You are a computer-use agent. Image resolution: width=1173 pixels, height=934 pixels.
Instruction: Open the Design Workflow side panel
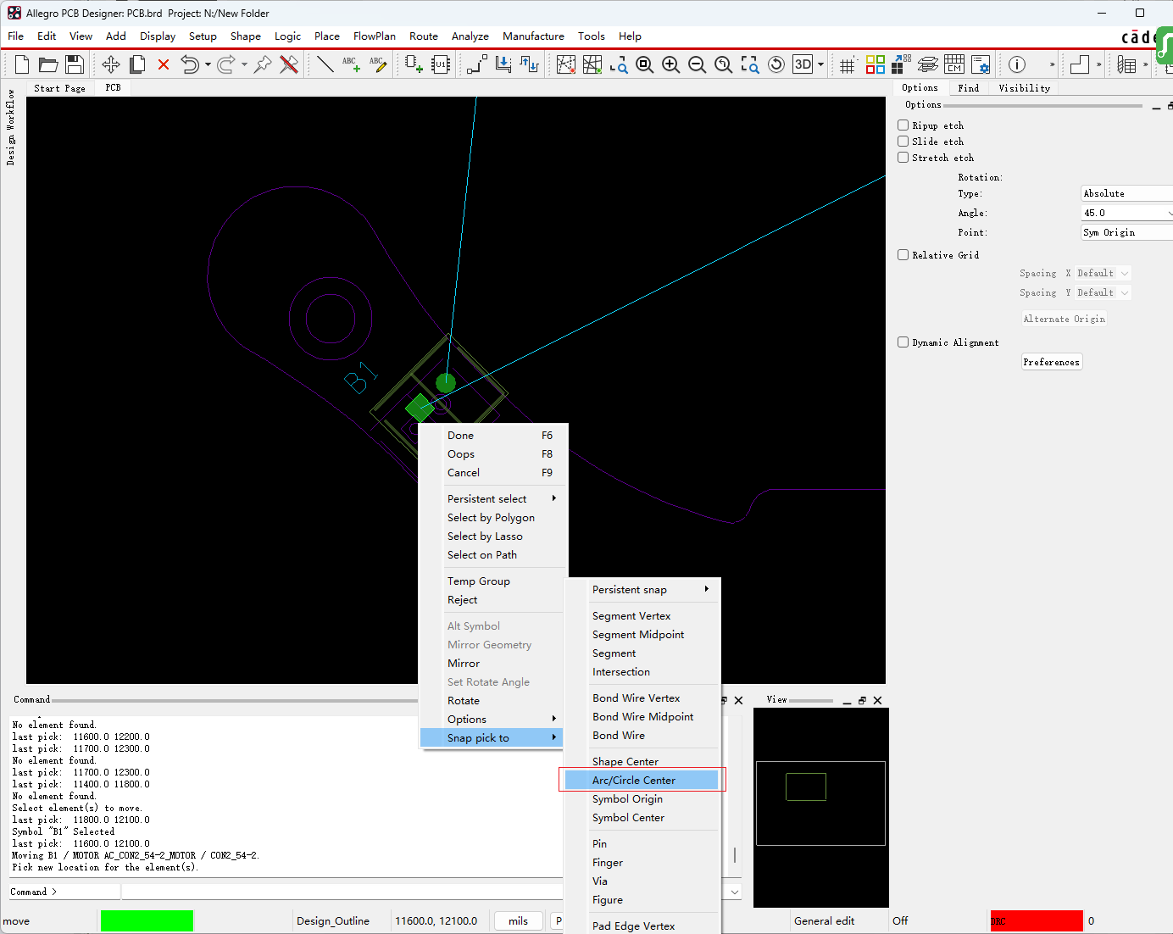point(11,127)
